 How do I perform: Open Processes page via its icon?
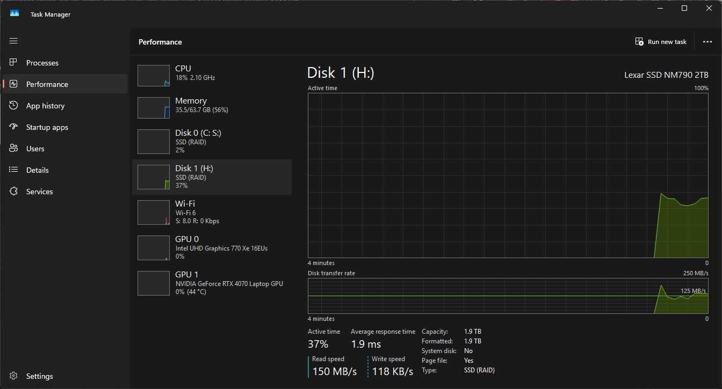tap(13, 63)
